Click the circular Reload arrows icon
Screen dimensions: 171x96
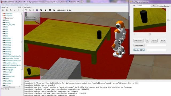(41, 10)
